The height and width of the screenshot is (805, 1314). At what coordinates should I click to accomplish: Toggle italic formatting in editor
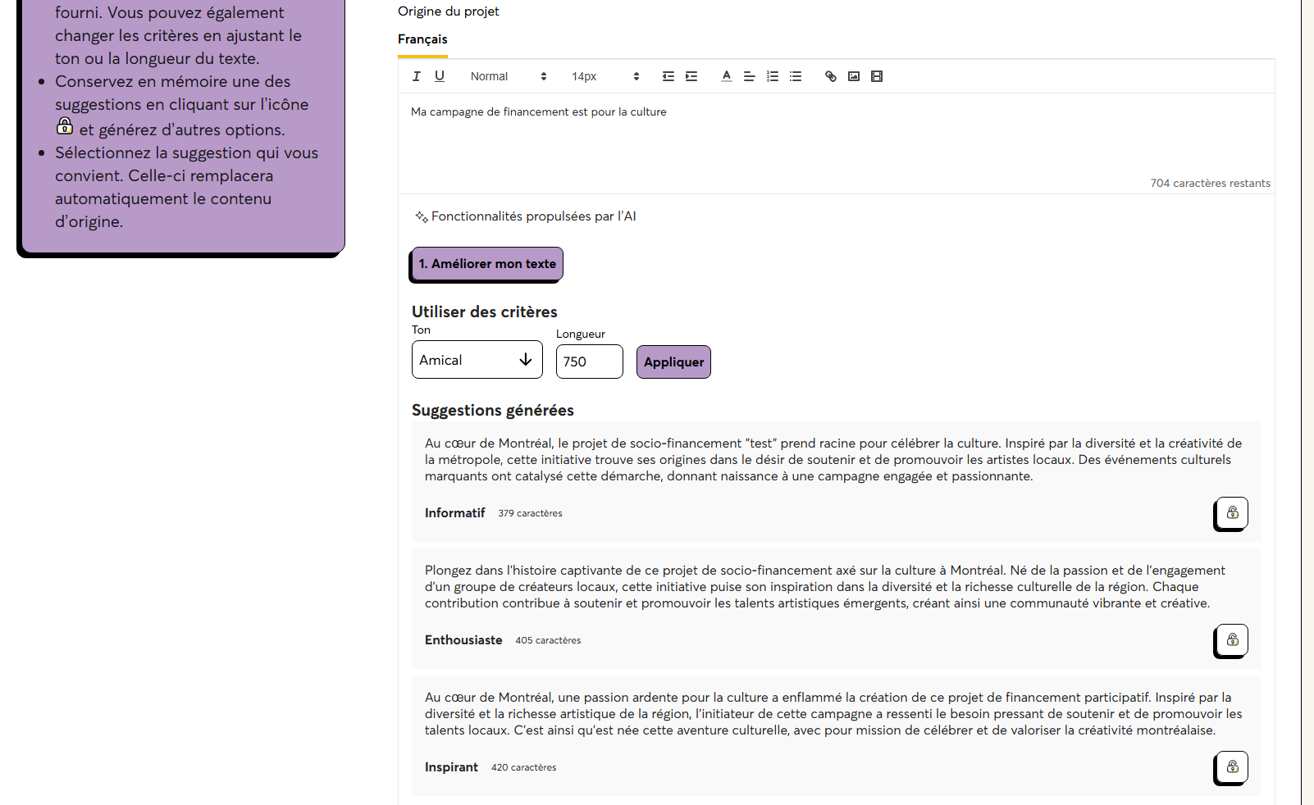[x=417, y=76]
